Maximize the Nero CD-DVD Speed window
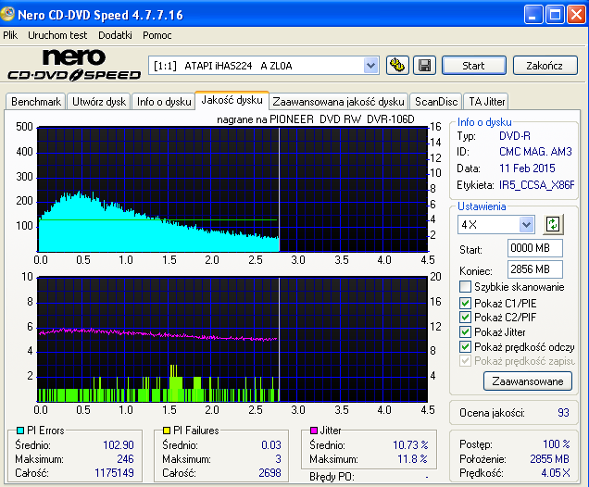This screenshot has width=589, height=487. [x=555, y=15]
